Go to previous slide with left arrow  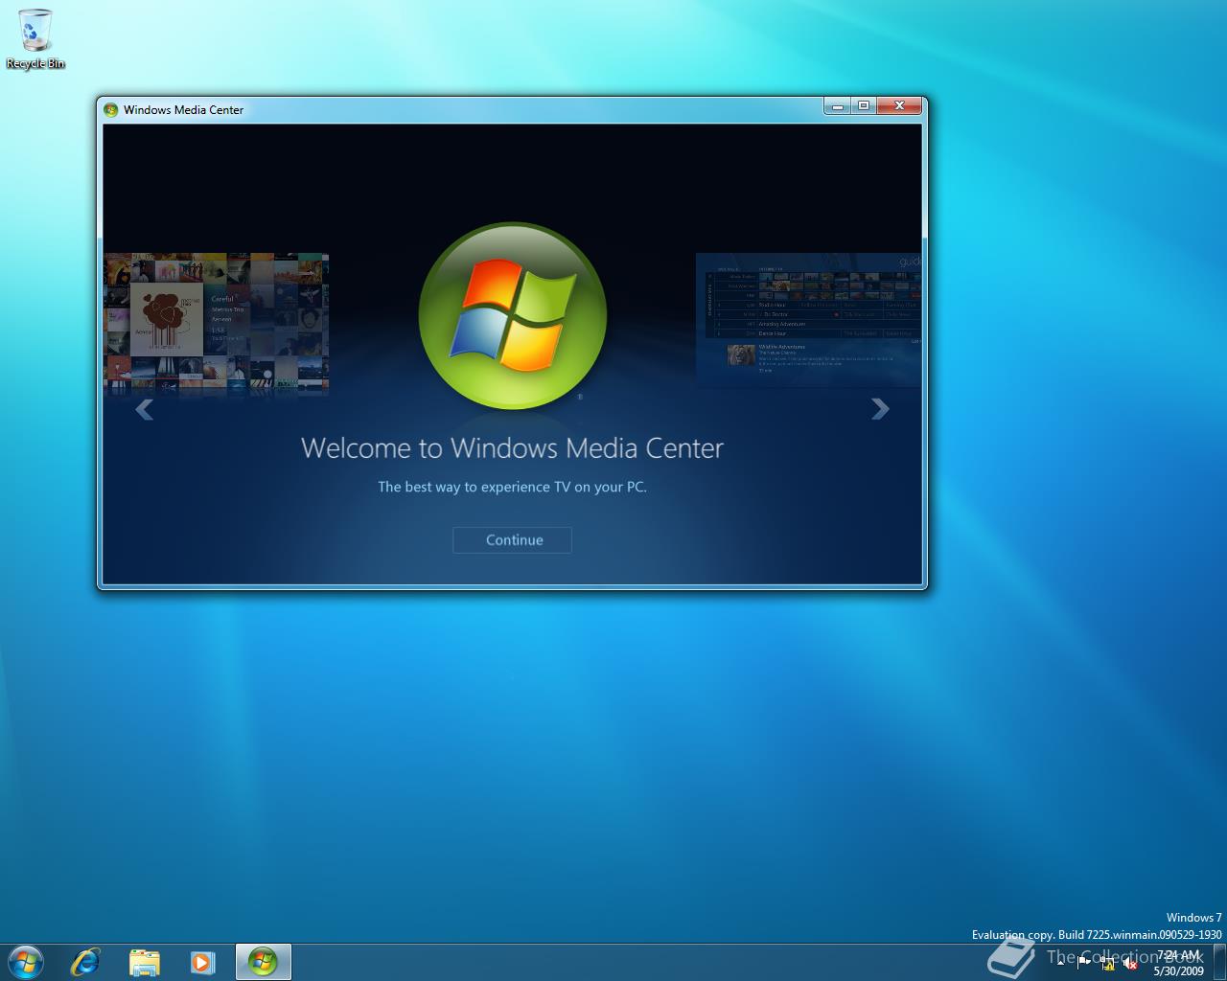click(144, 409)
